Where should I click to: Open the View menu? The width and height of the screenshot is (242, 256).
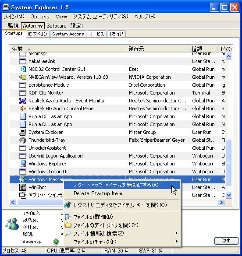tap(61, 17)
